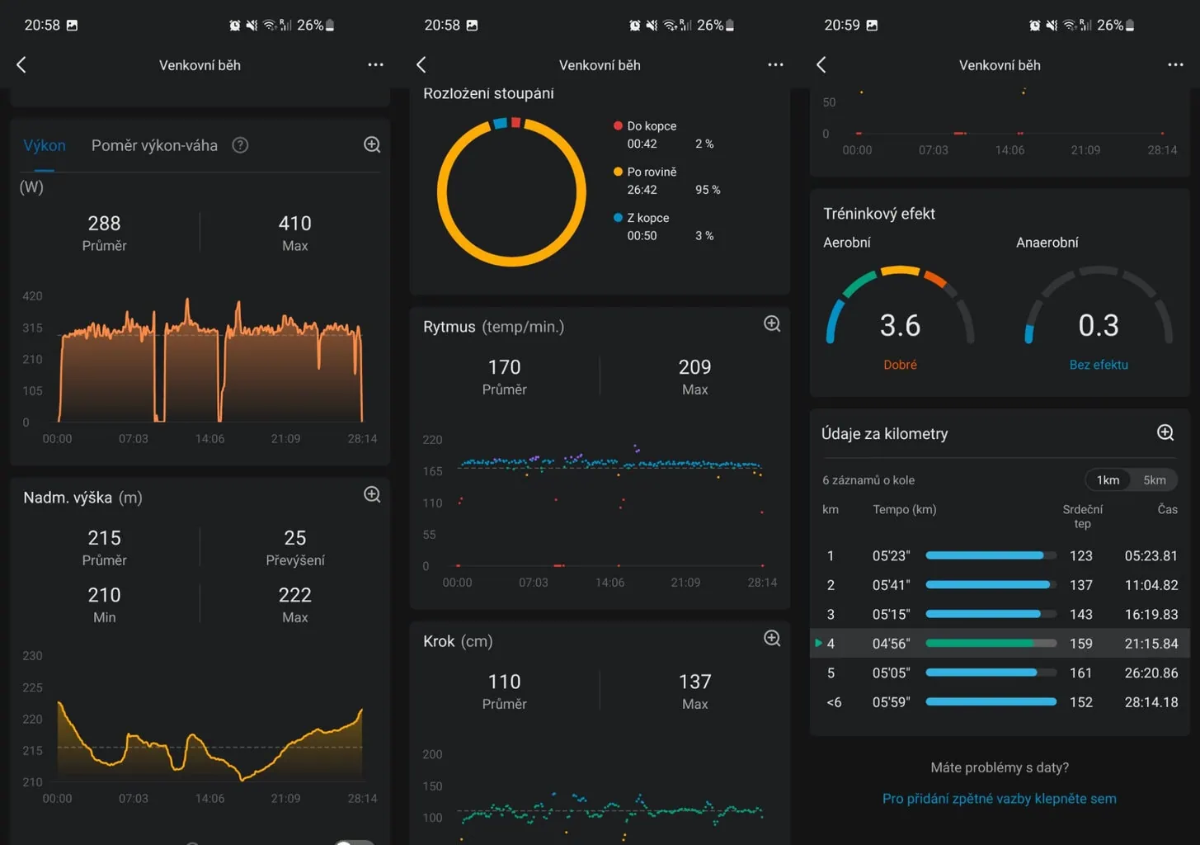This screenshot has height=845, width=1200.
Task: Select the 1km split toggle
Action: point(1108,480)
